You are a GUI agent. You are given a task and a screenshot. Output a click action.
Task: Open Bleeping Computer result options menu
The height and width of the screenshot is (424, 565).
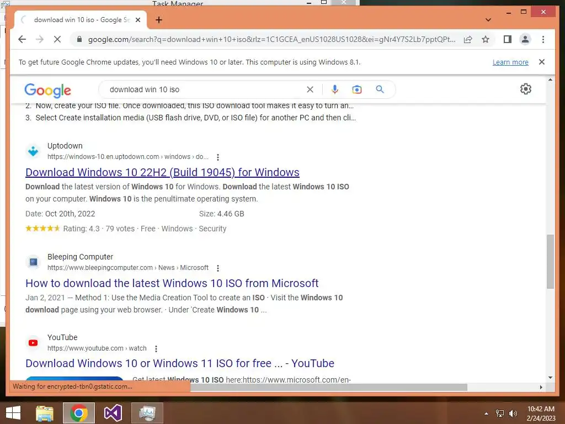[x=217, y=268]
